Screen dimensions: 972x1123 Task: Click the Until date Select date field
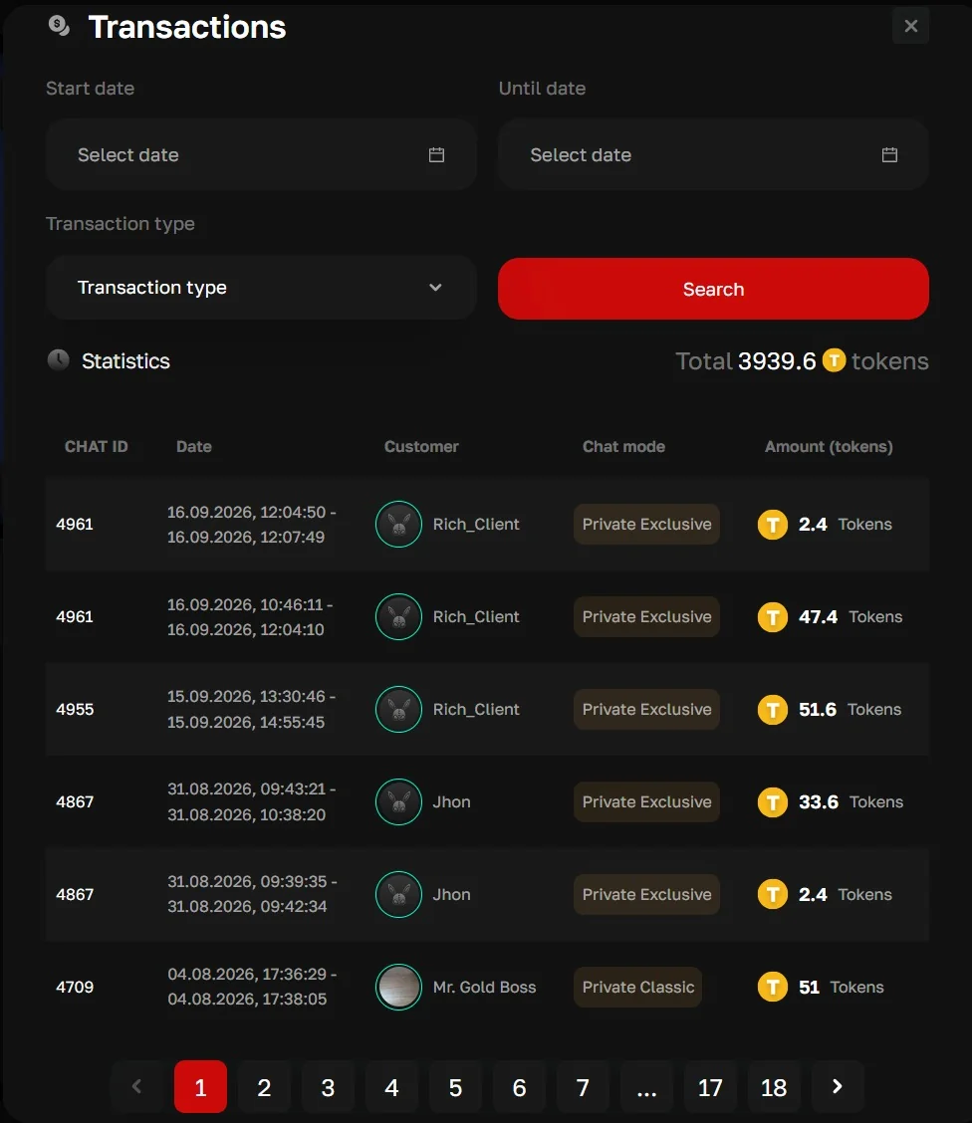(x=713, y=154)
